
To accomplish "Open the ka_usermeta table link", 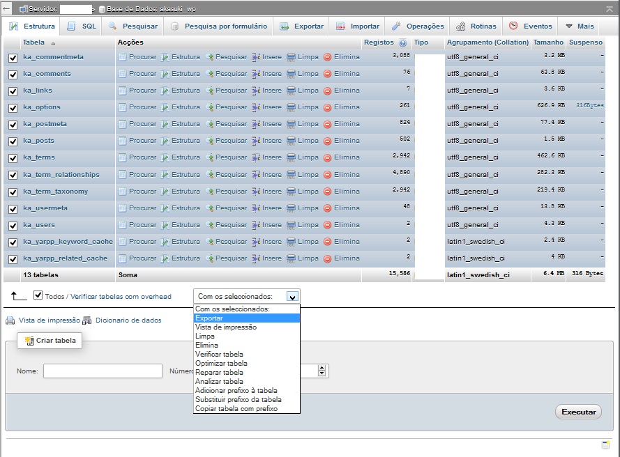I will tap(45, 208).
